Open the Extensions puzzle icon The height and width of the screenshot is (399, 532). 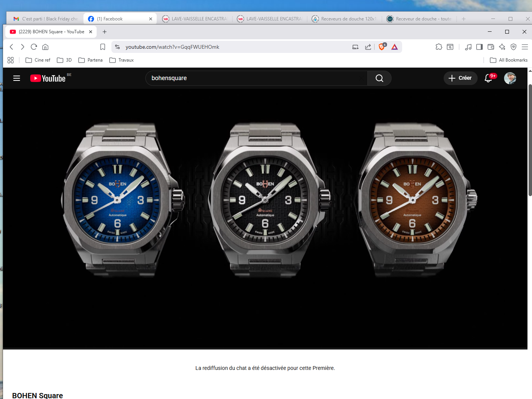[x=439, y=47]
